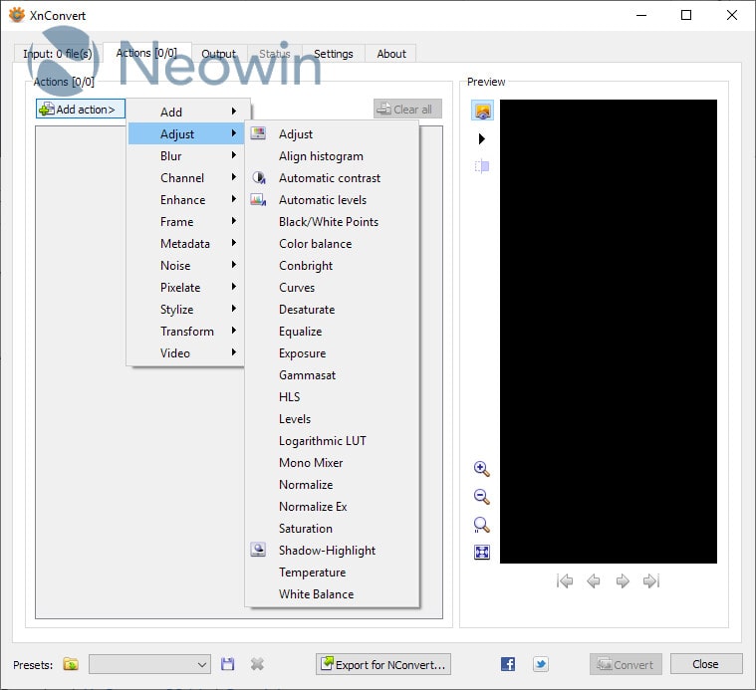Share on Facebook icon

[508, 664]
